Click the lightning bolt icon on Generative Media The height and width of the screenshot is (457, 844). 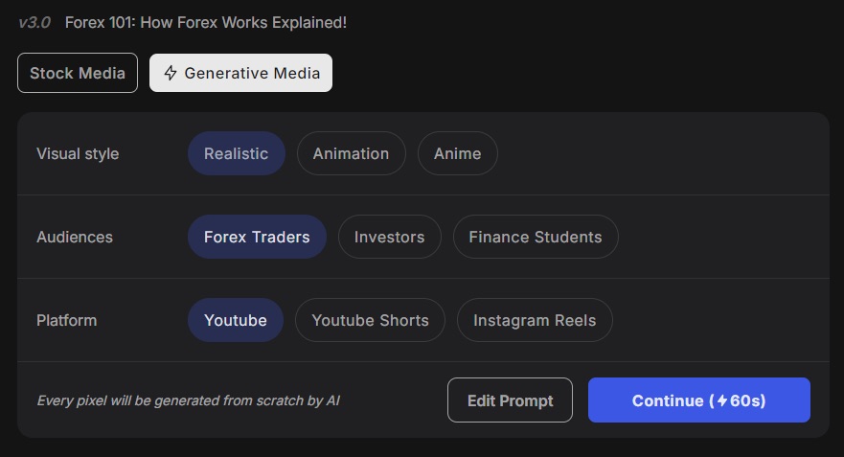pyautogui.click(x=171, y=73)
